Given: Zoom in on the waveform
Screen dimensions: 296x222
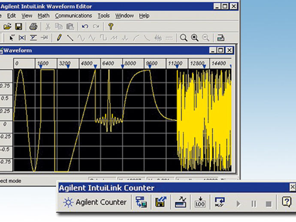Looking at the screenshot, I should tap(195, 38).
